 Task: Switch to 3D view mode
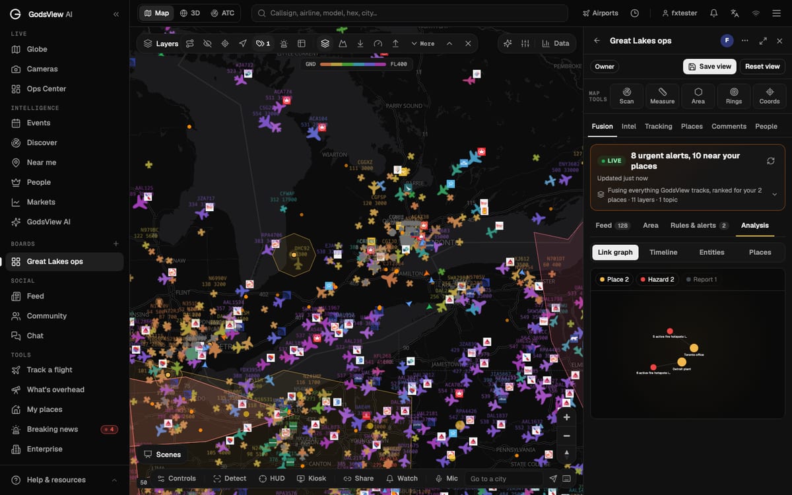pyautogui.click(x=190, y=13)
